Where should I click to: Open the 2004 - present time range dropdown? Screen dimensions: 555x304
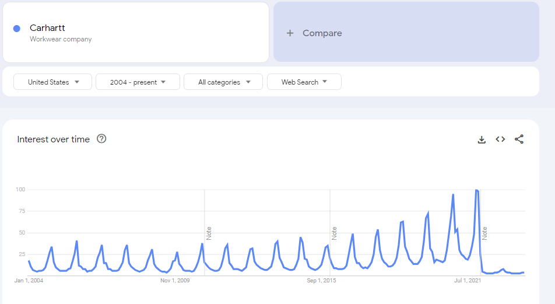click(138, 82)
